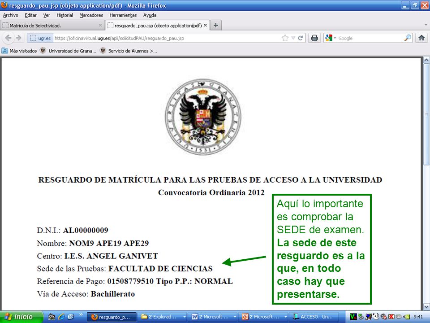The width and height of the screenshot is (430, 323).
Task: Close the resguardo_pau.jsp tab
Action: pyautogui.click(x=205, y=25)
